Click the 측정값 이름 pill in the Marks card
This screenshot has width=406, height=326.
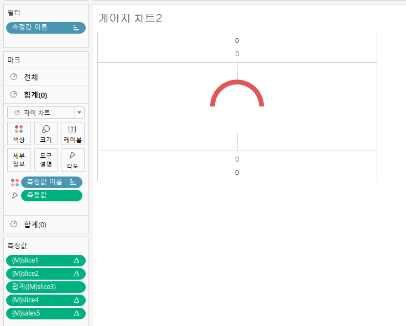click(51, 182)
